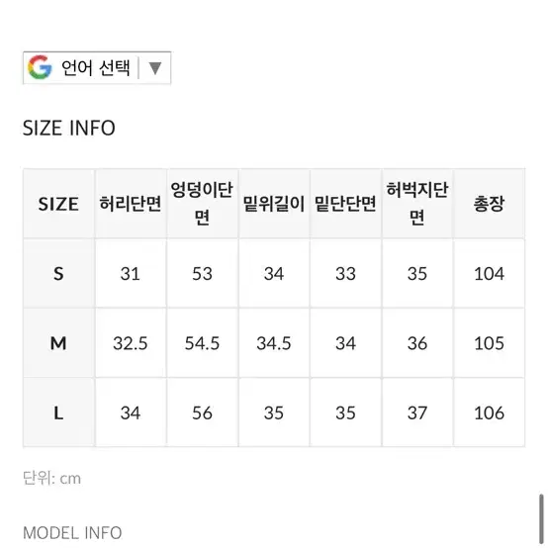This screenshot has width=548, height=548.
Task: Select the SIZE column header cell
Action: click(x=58, y=204)
